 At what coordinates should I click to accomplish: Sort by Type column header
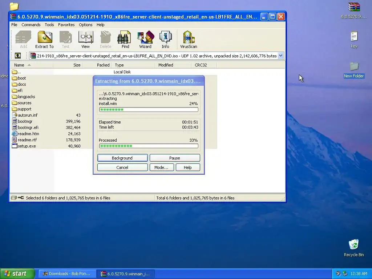point(133,65)
